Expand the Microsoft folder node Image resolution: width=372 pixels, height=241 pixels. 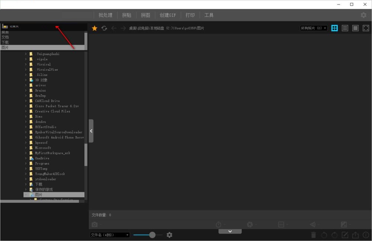[26, 148]
